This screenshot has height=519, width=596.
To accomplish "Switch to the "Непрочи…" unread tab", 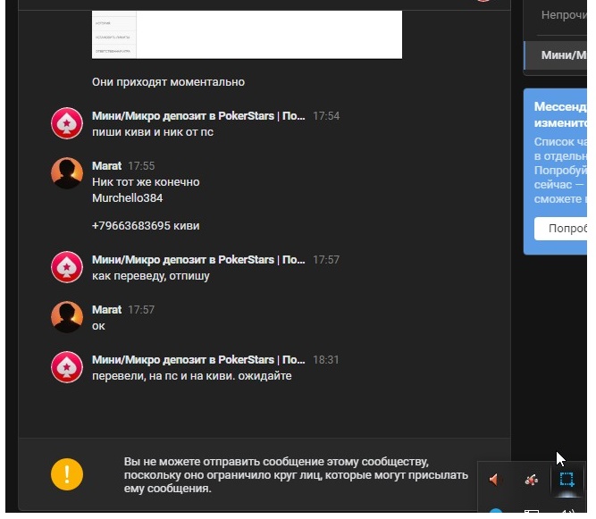I will click(564, 15).
